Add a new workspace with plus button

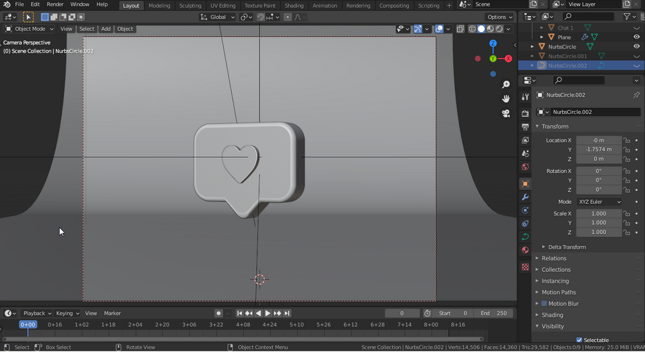pyautogui.click(x=449, y=5)
